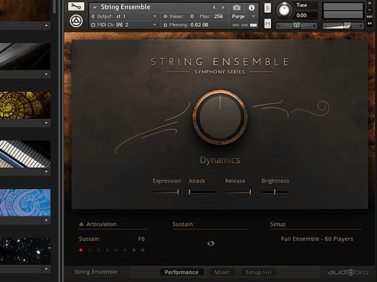Minimize the instrument header view
377x282 pixels.
pos(370,10)
